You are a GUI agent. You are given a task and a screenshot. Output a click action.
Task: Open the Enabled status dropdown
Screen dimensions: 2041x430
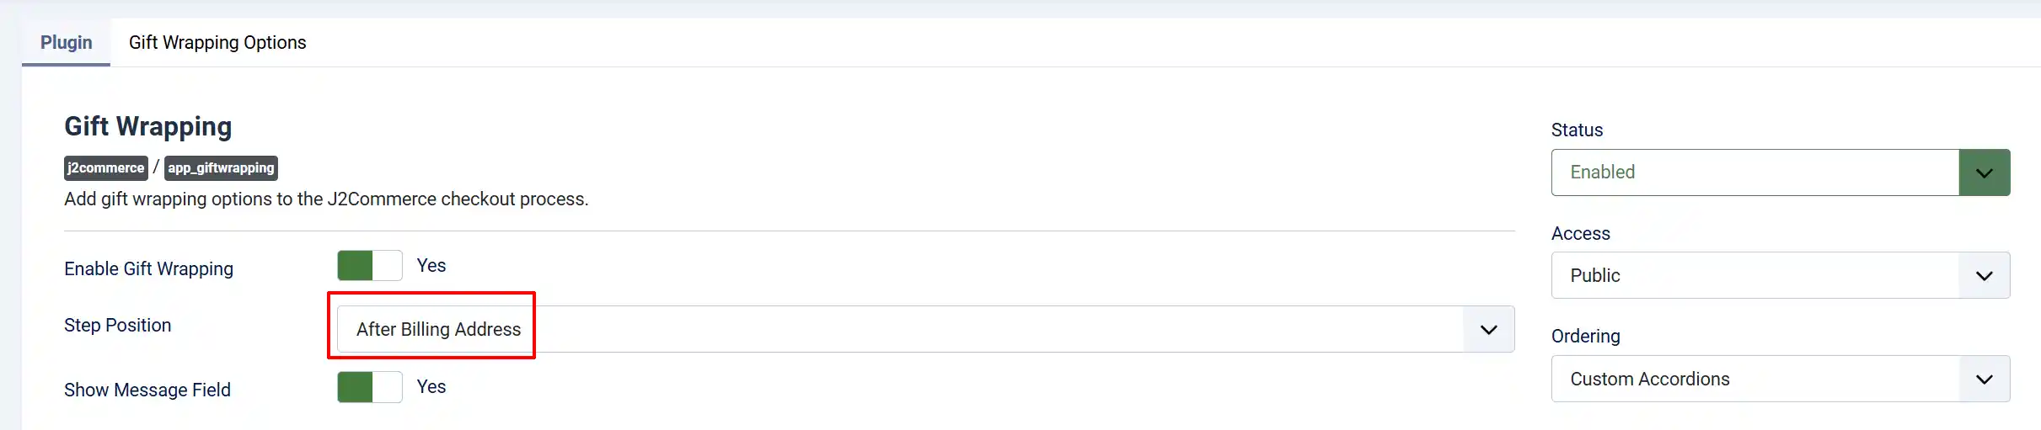pos(1781,173)
